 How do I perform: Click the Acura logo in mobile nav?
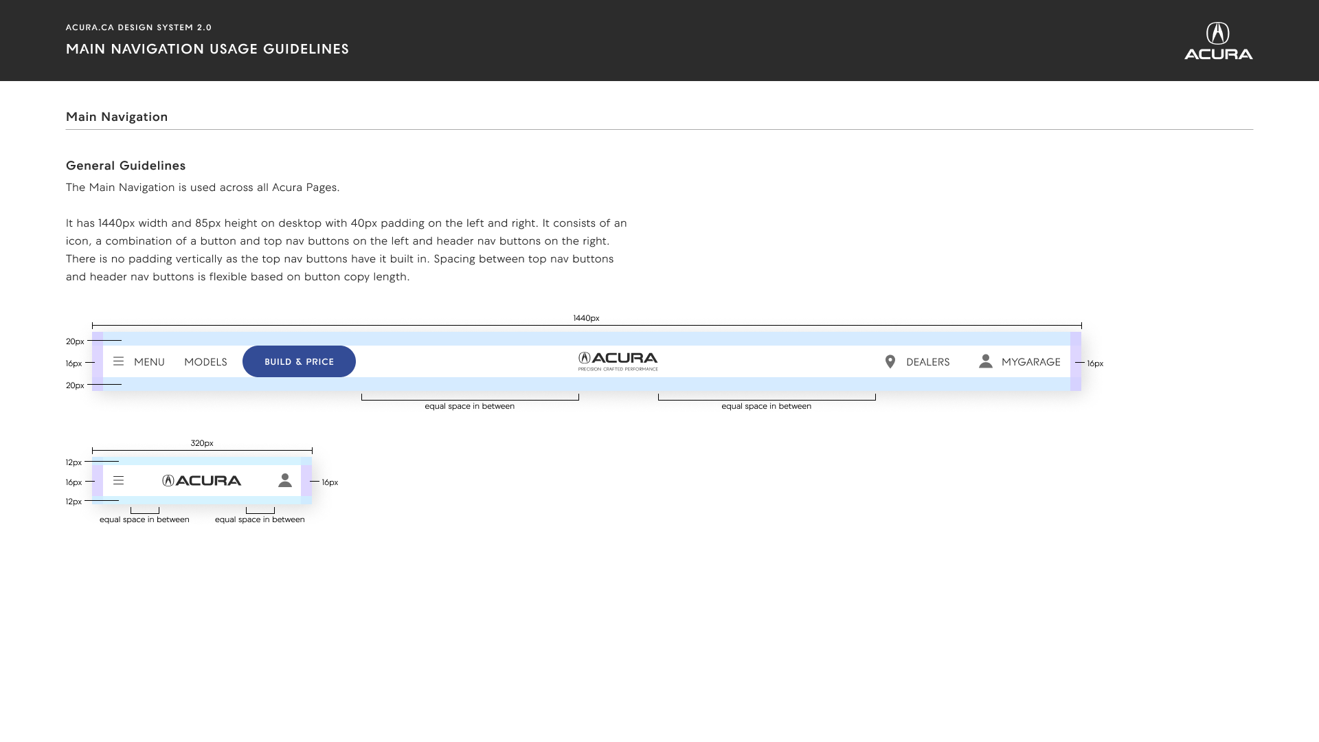[x=202, y=480]
